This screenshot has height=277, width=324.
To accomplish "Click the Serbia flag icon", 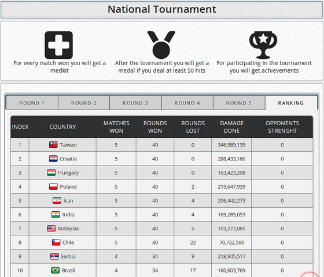I will click(54, 256).
